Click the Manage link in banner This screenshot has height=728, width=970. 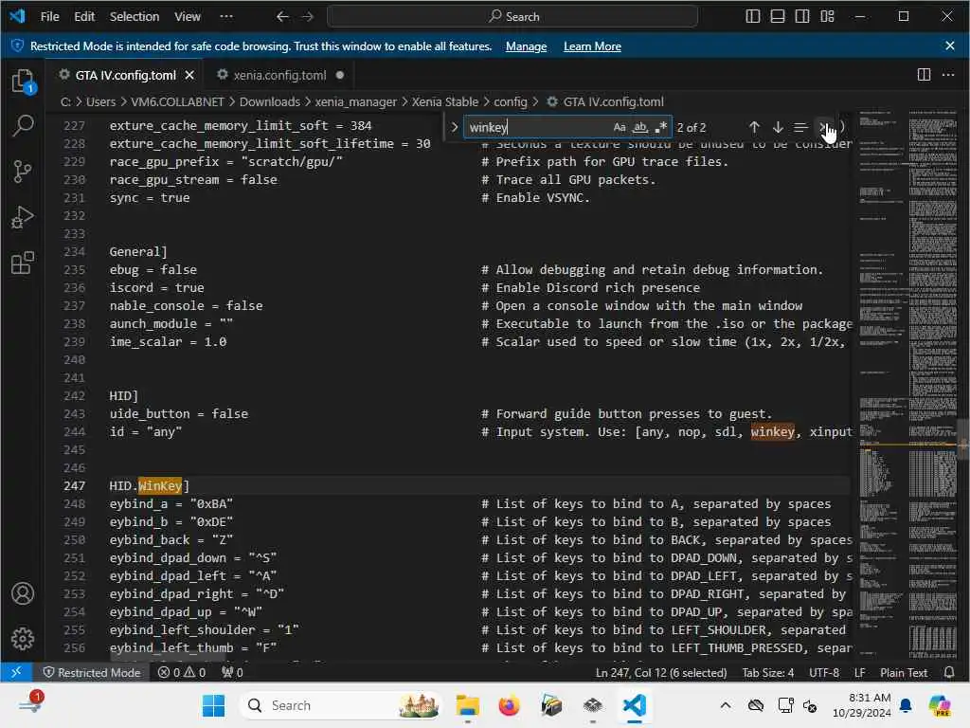(526, 46)
